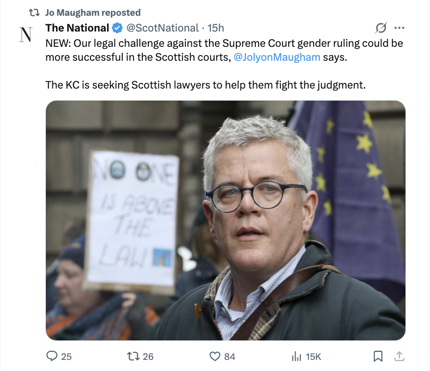
Task: Open The National profile avatar
Action: (26, 35)
